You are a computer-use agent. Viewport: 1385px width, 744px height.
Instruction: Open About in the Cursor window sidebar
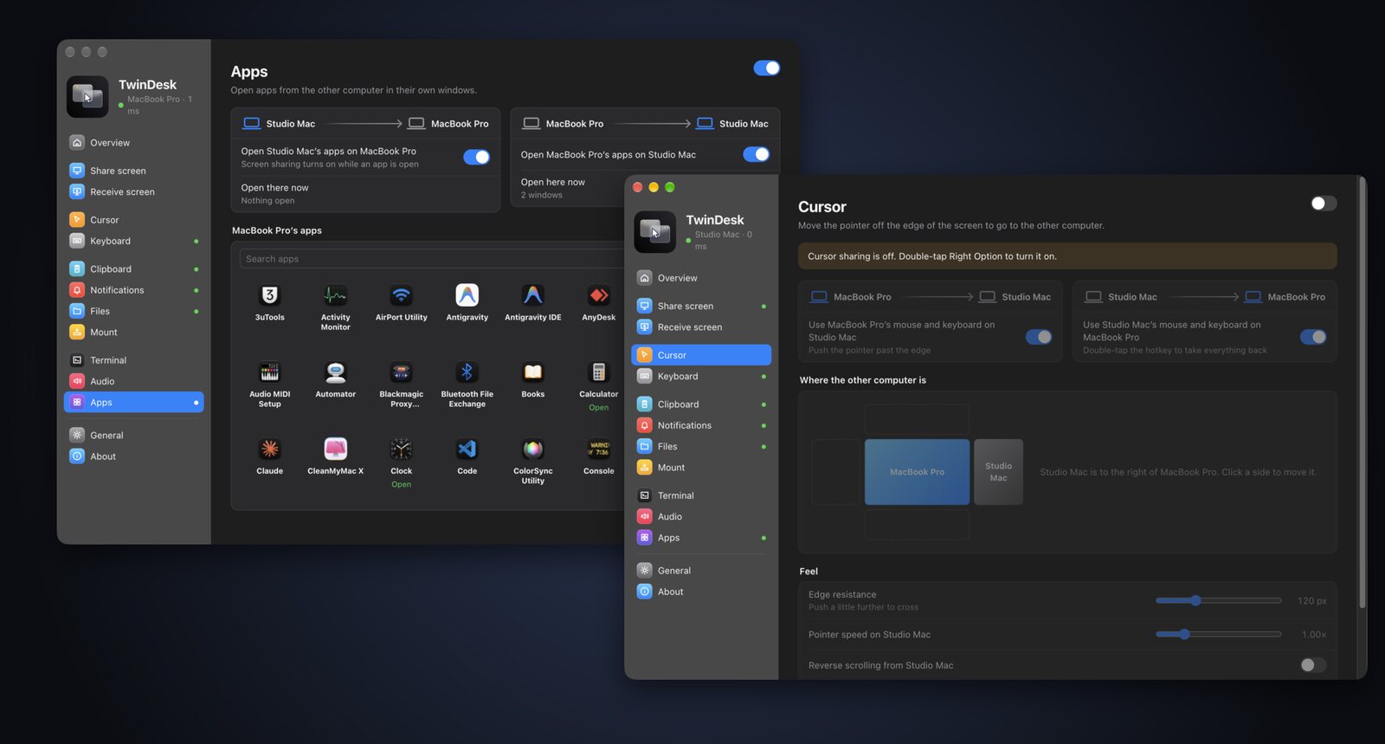click(701, 592)
